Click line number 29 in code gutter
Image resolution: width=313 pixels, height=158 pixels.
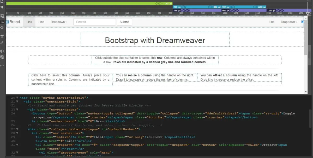[13, 137]
